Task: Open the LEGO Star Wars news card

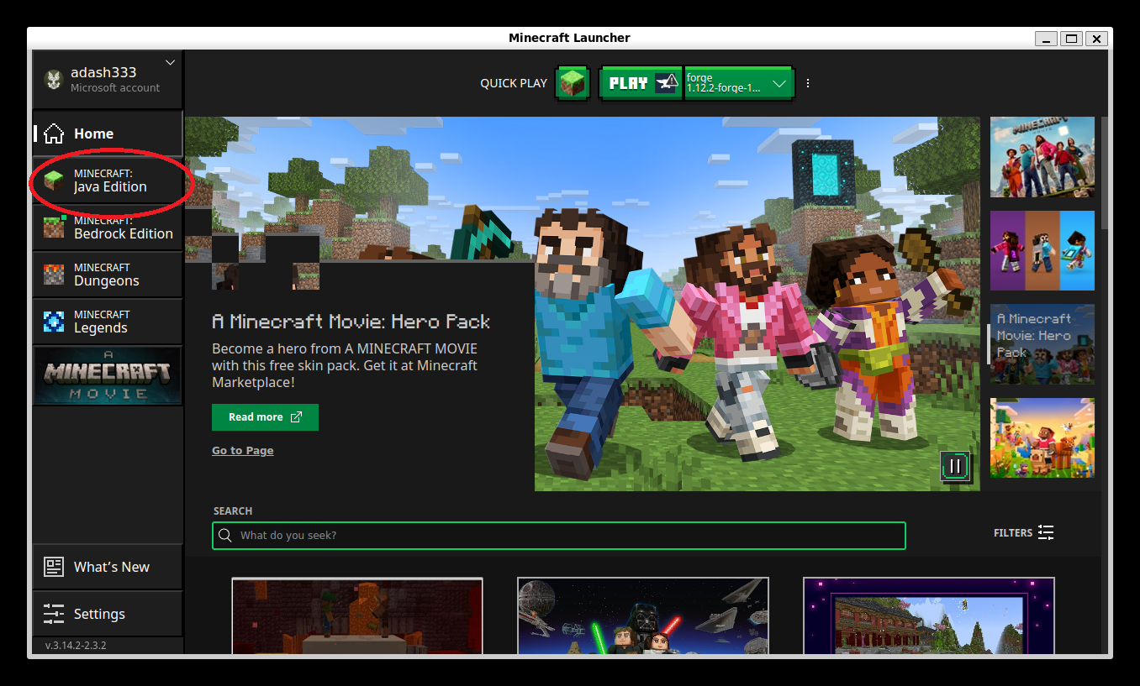Action: [x=643, y=615]
